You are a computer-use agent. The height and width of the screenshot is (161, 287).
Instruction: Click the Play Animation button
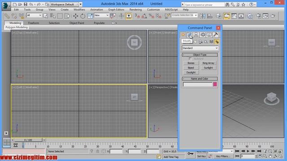[x=248, y=151]
